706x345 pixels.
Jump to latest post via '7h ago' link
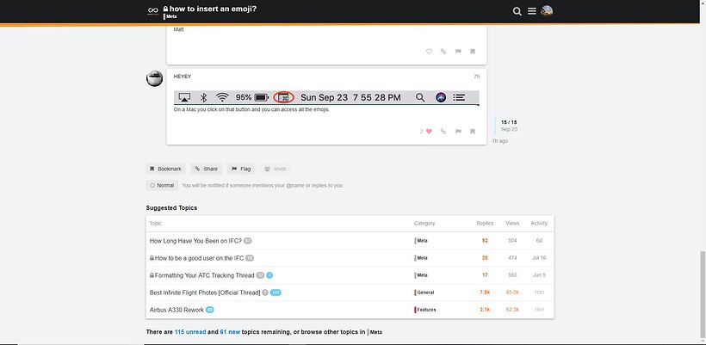tap(499, 141)
